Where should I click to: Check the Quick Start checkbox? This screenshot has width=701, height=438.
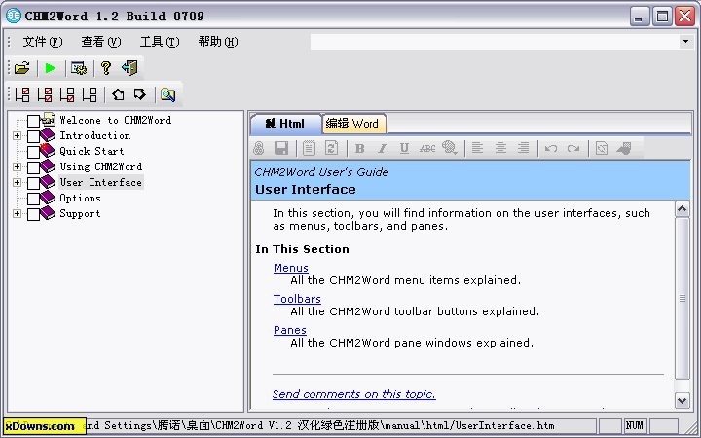(33, 152)
